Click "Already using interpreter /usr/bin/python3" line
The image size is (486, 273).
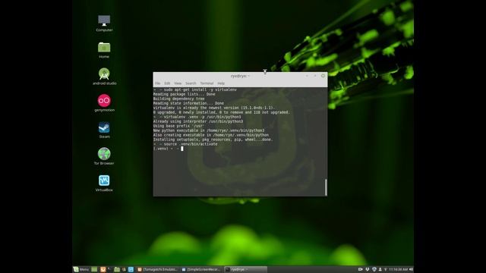198,121
